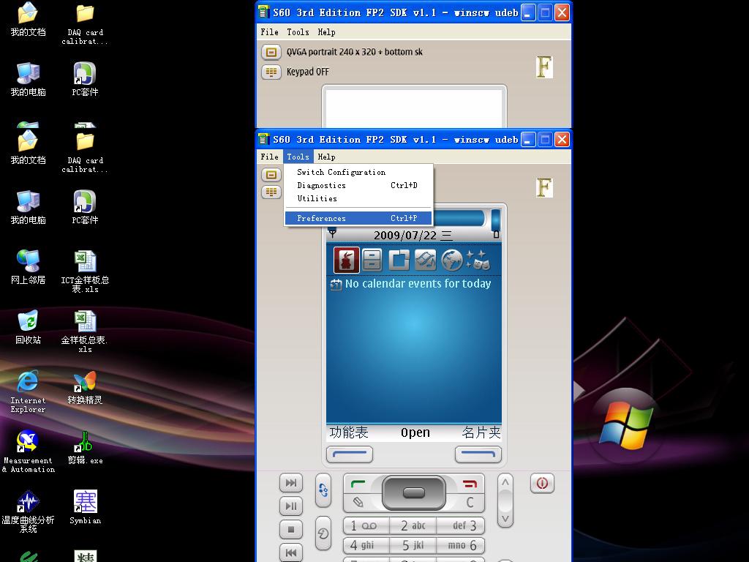
Task: Select the red rabbit app shortcut on phone screen
Action: [346, 261]
